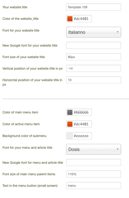The image size is (129, 198).
Task: Focus New Google font for menu field
Action: pyautogui.click(x=94, y=162)
